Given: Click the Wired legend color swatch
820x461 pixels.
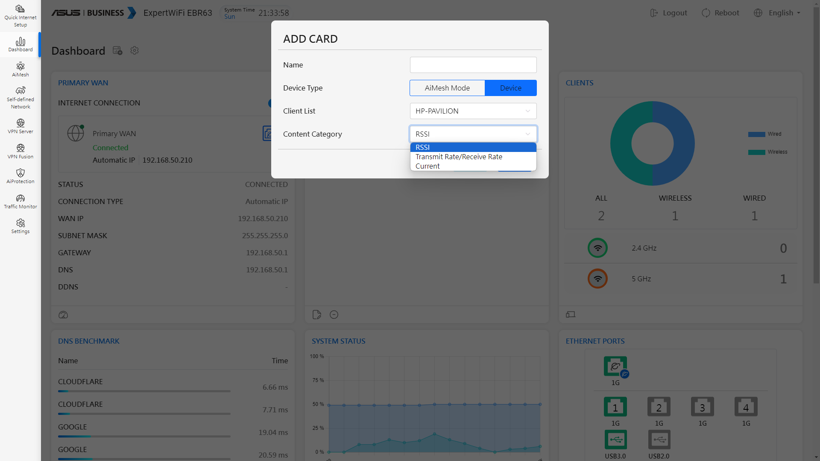Looking at the screenshot, I should (x=756, y=134).
